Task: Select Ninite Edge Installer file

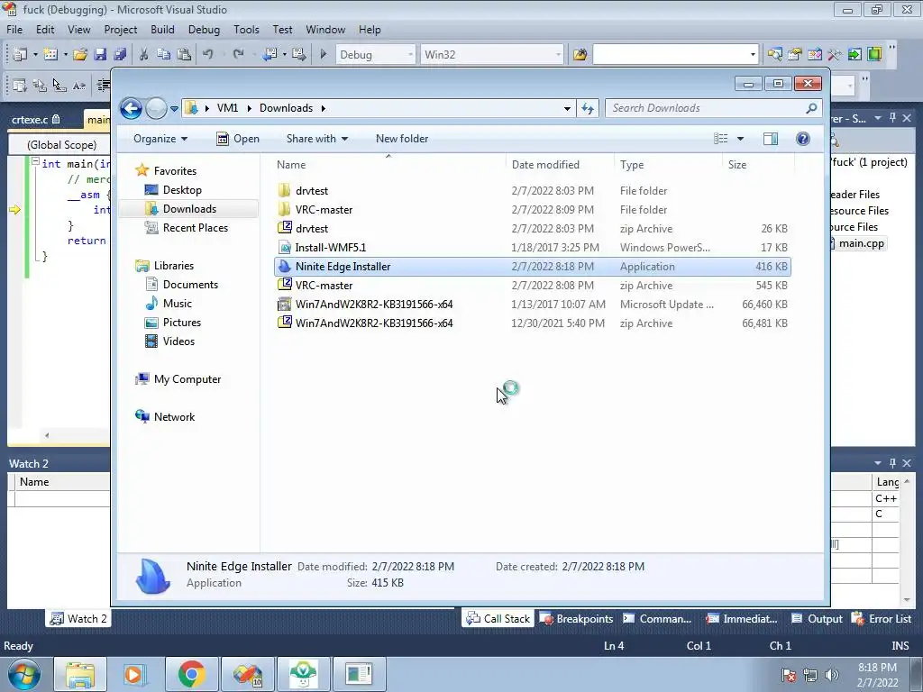Action: [532, 267]
